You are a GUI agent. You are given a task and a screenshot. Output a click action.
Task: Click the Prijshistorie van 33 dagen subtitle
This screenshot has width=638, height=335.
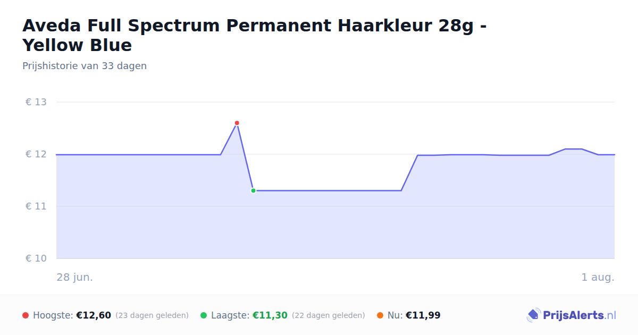click(x=85, y=66)
